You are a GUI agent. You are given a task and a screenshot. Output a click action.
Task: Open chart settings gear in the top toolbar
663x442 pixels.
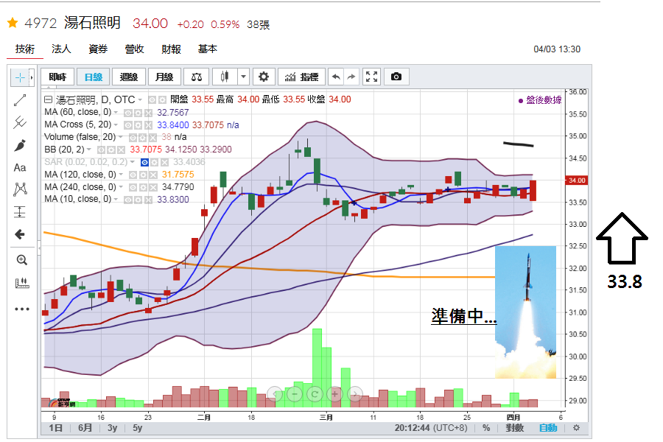264,77
